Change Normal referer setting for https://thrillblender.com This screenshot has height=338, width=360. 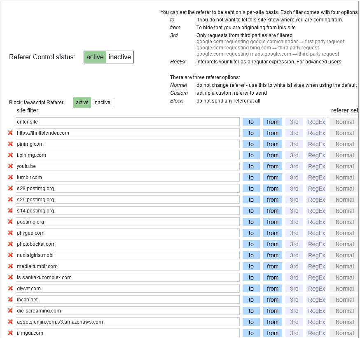pos(344,133)
